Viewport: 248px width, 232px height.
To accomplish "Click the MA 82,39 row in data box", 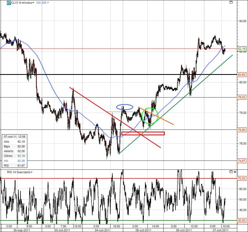I will click(14, 161).
